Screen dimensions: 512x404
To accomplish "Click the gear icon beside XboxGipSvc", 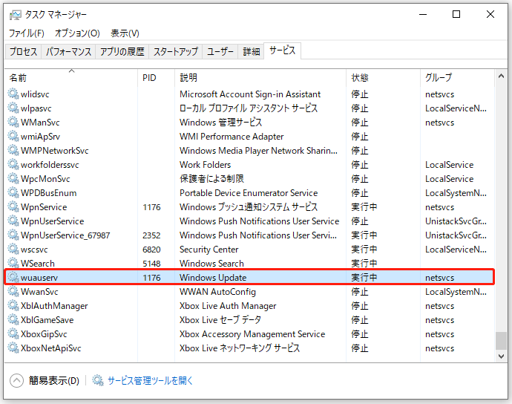I will pos(13,333).
